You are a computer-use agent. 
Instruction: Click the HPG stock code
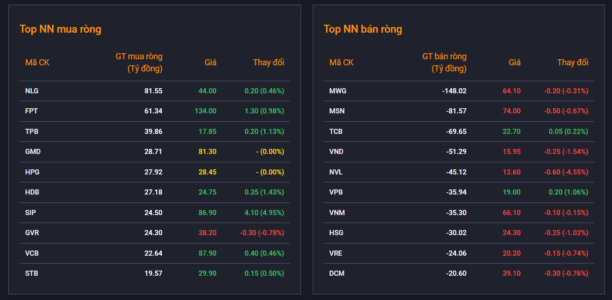[x=32, y=172]
